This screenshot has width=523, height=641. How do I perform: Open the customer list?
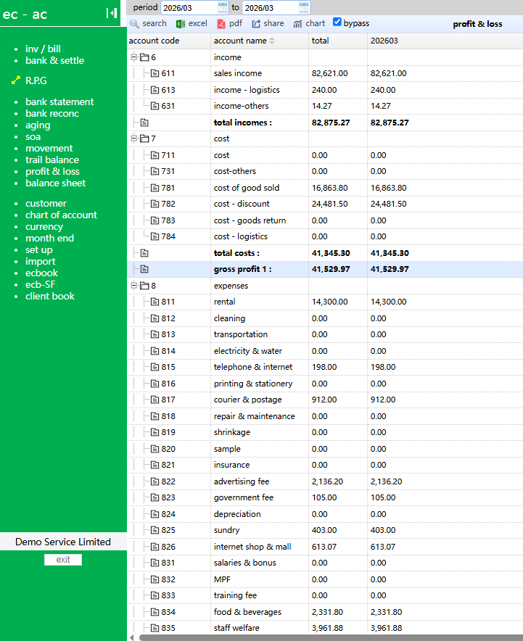point(46,203)
